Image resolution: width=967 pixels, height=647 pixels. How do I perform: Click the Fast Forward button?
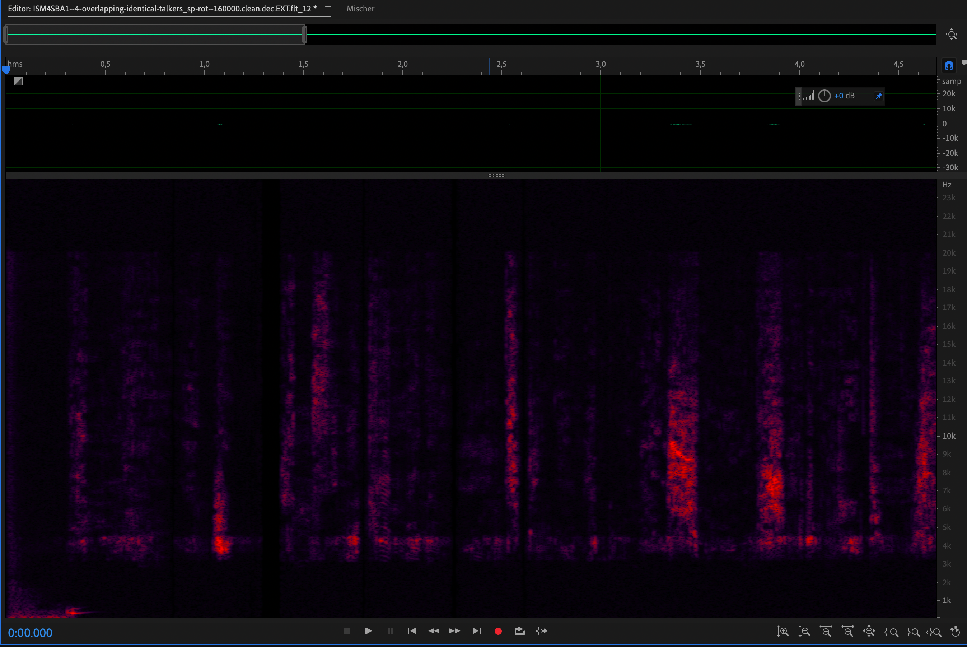[455, 631]
